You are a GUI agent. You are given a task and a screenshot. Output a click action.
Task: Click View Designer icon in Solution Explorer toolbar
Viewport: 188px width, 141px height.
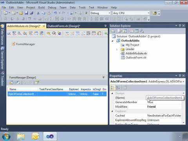click(x=137, y=31)
